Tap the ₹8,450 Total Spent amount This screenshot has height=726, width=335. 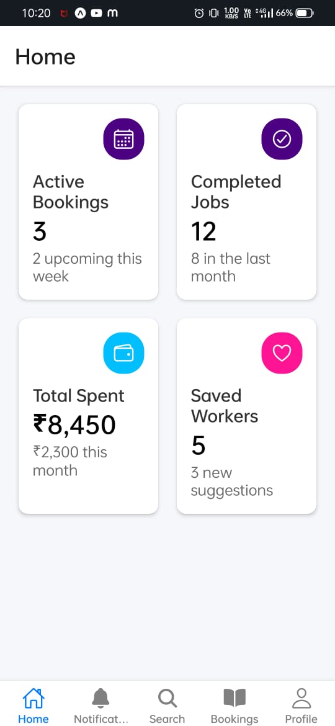[74, 425]
